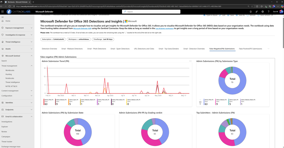Open the Dan M account avatar
284x148 pixels.
(x=281, y=12)
